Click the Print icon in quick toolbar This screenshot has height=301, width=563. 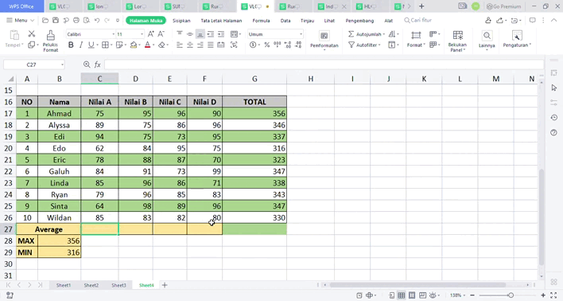tap(76, 21)
